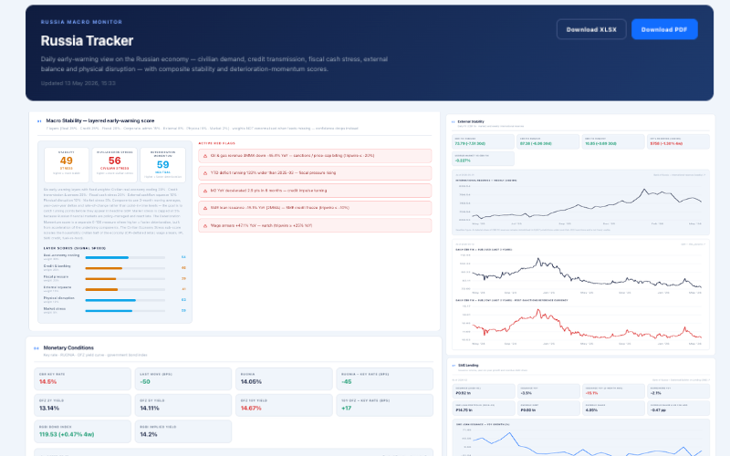Click the Download XLSX button
This screenshot has height=456, width=730.
pos(591,29)
